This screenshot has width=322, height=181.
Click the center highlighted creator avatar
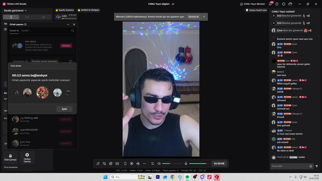pyautogui.click(x=42, y=93)
